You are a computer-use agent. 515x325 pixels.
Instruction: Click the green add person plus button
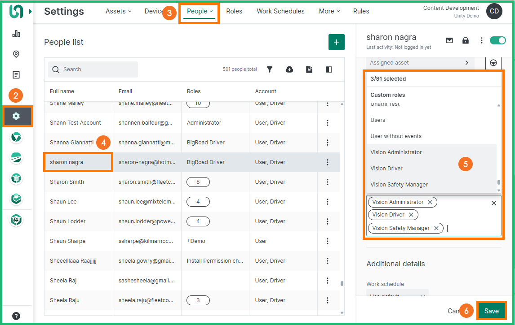coord(336,42)
